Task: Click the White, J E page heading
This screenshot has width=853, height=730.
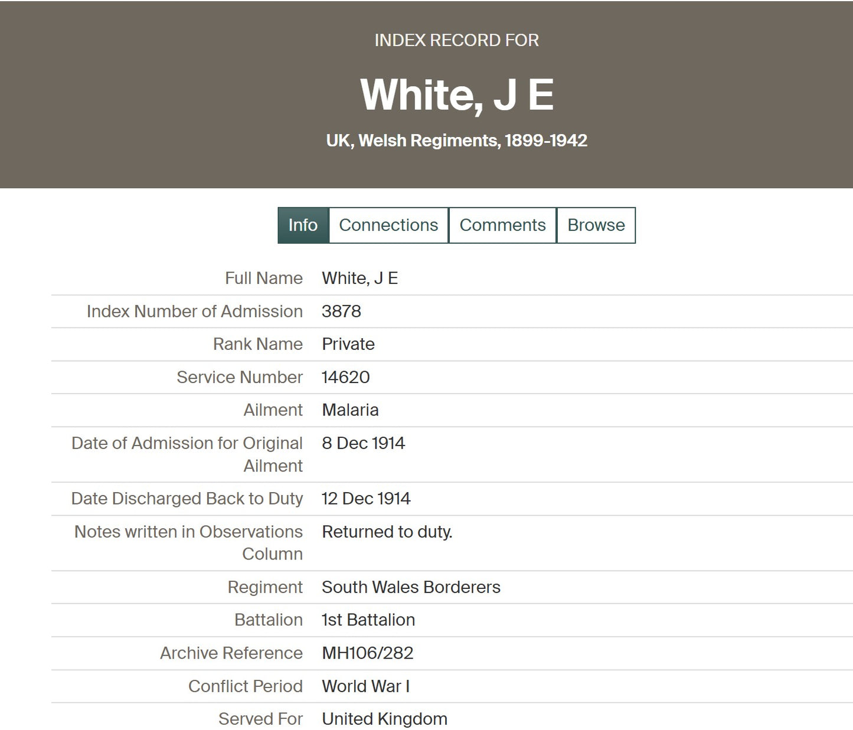Action: [x=456, y=94]
